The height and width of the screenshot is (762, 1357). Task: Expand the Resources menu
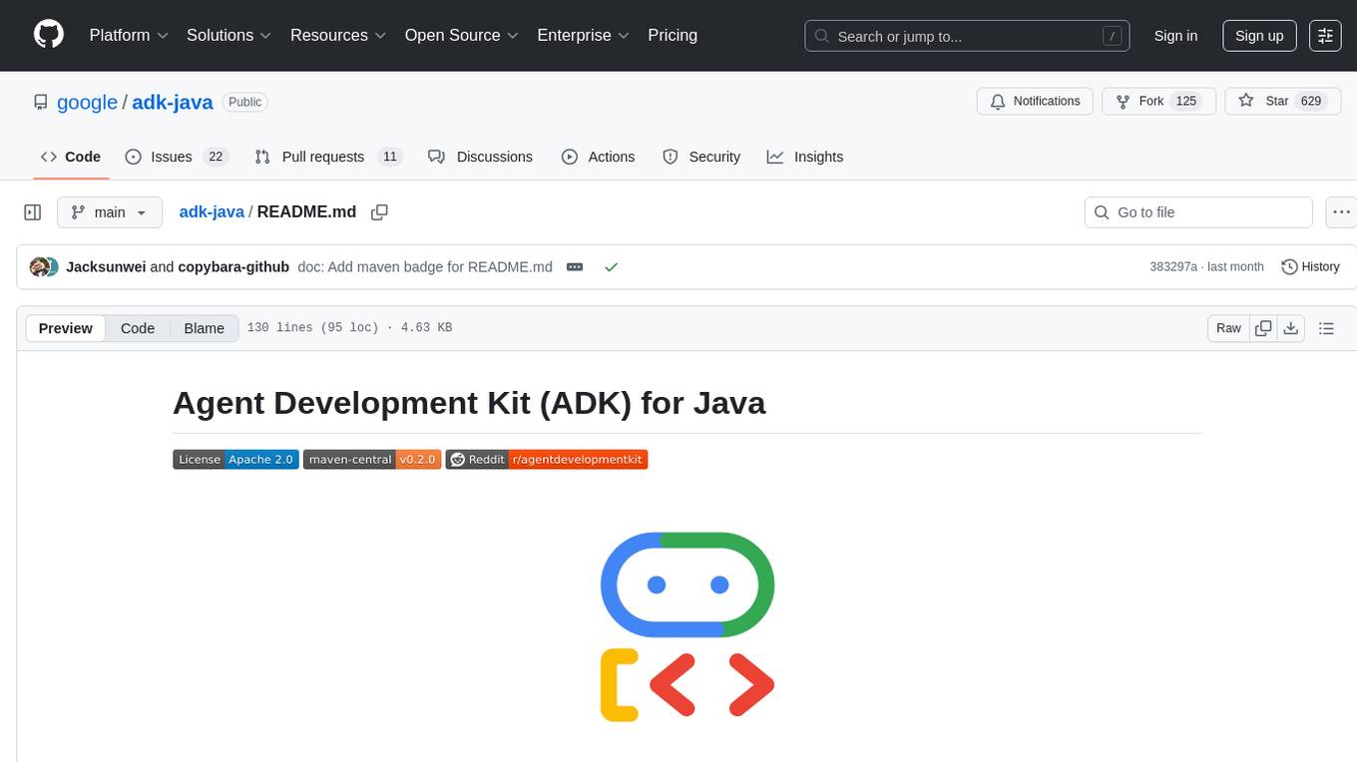[338, 35]
